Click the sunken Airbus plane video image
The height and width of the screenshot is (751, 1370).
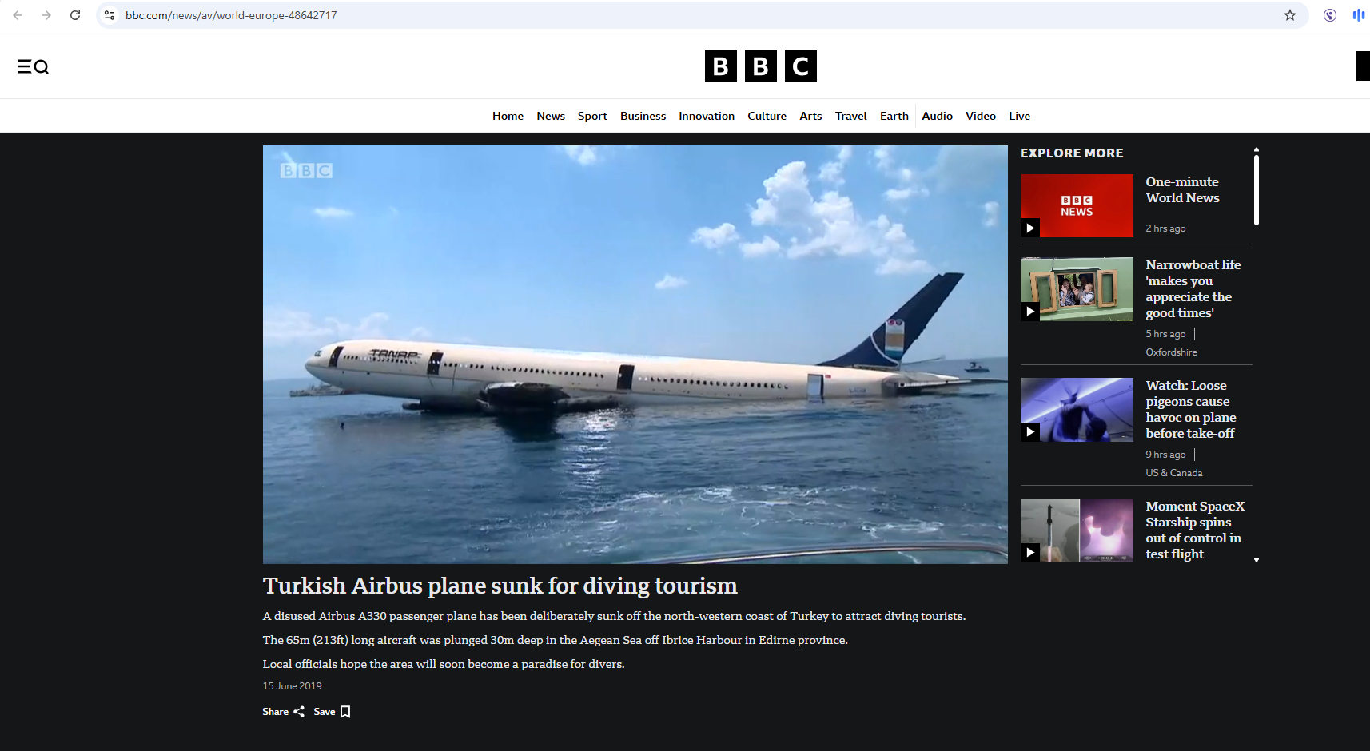coord(635,354)
